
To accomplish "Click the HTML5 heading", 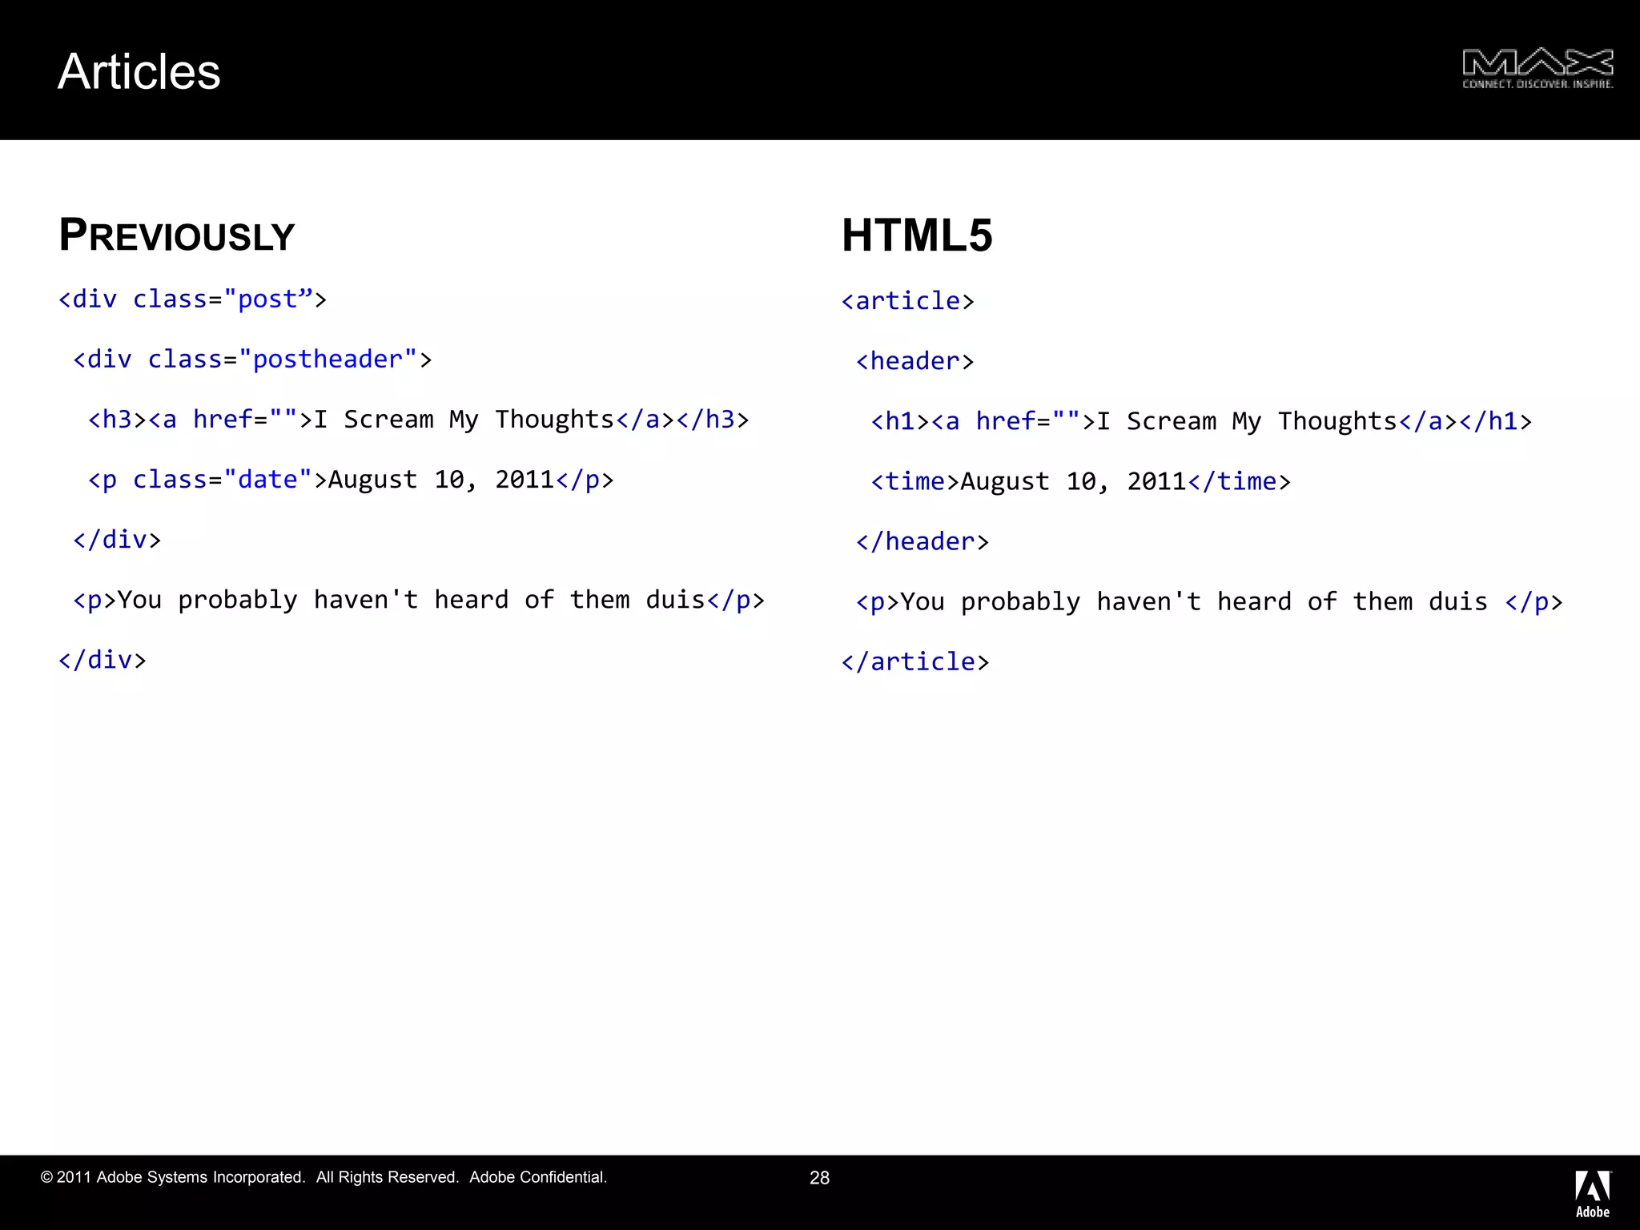I will point(917,235).
